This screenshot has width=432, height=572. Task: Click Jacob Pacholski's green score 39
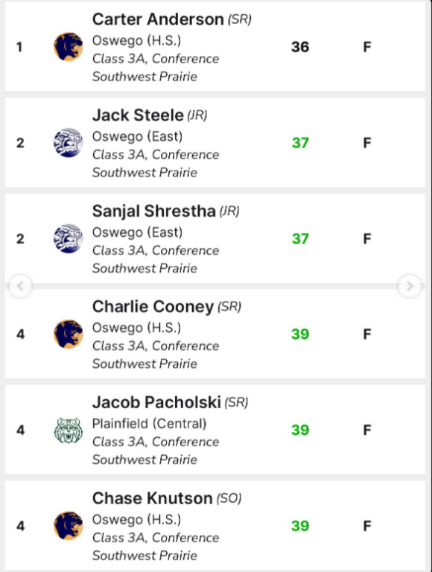[300, 430]
